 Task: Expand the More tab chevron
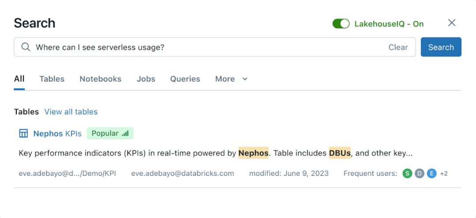point(245,79)
